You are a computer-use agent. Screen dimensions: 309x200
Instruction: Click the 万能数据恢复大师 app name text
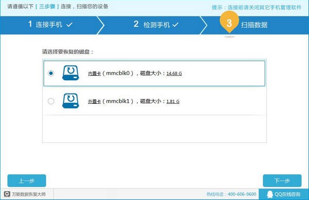click(x=29, y=194)
